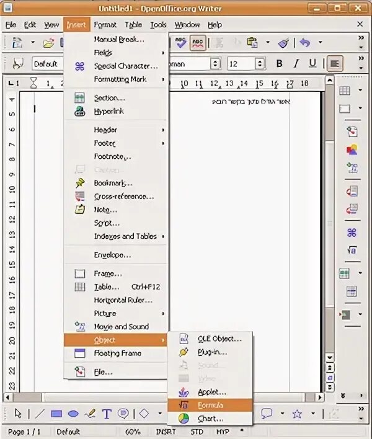Open the Tools menu
This screenshot has width=372, height=439.
(158, 25)
